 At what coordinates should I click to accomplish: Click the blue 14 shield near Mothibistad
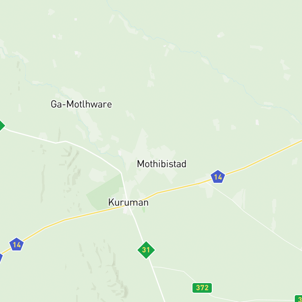217,177
